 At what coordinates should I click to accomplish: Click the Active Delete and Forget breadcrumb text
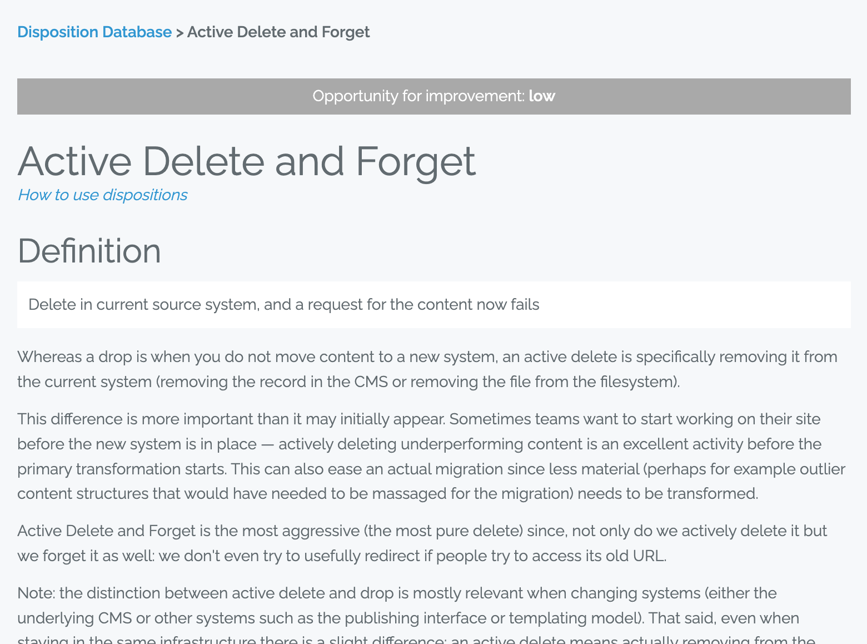(x=278, y=32)
